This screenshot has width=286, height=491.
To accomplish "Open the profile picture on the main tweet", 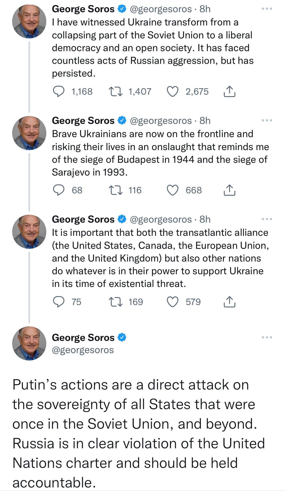I will [29, 343].
